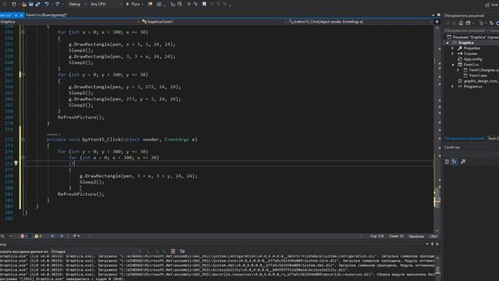
Task: Collapse the button15_Click method outline
Action: 23,139
